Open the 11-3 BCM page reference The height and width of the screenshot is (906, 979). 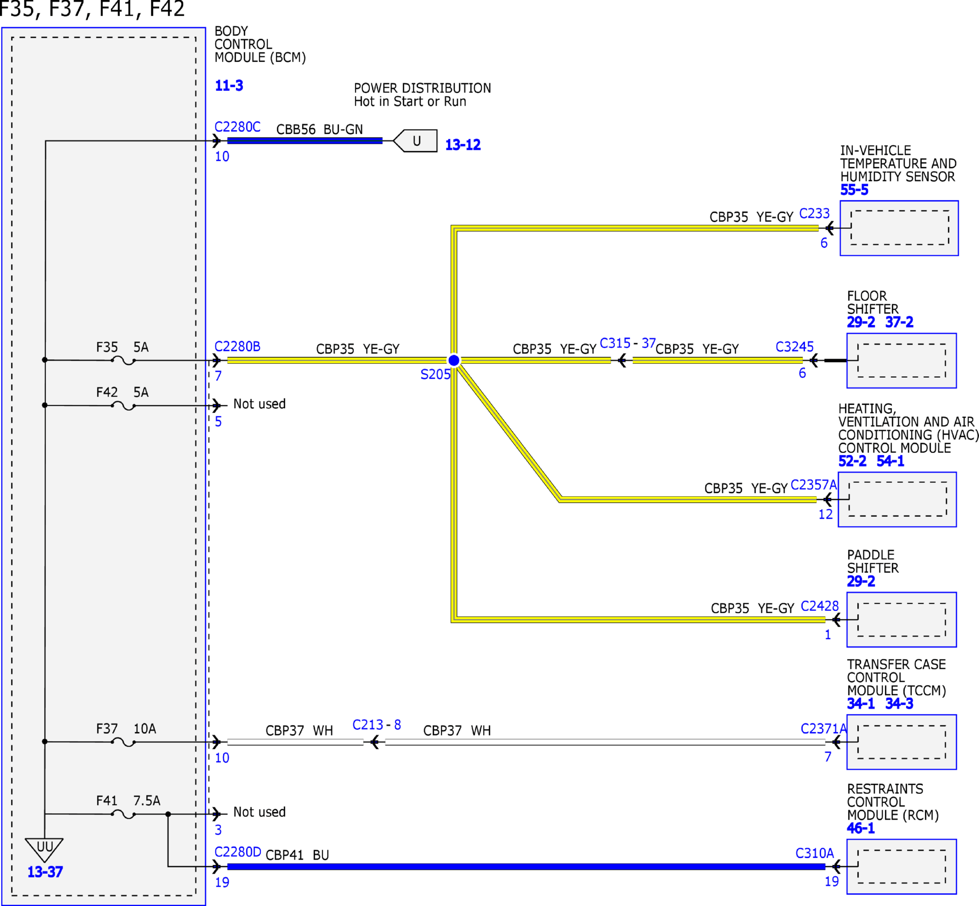(x=229, y=86)
